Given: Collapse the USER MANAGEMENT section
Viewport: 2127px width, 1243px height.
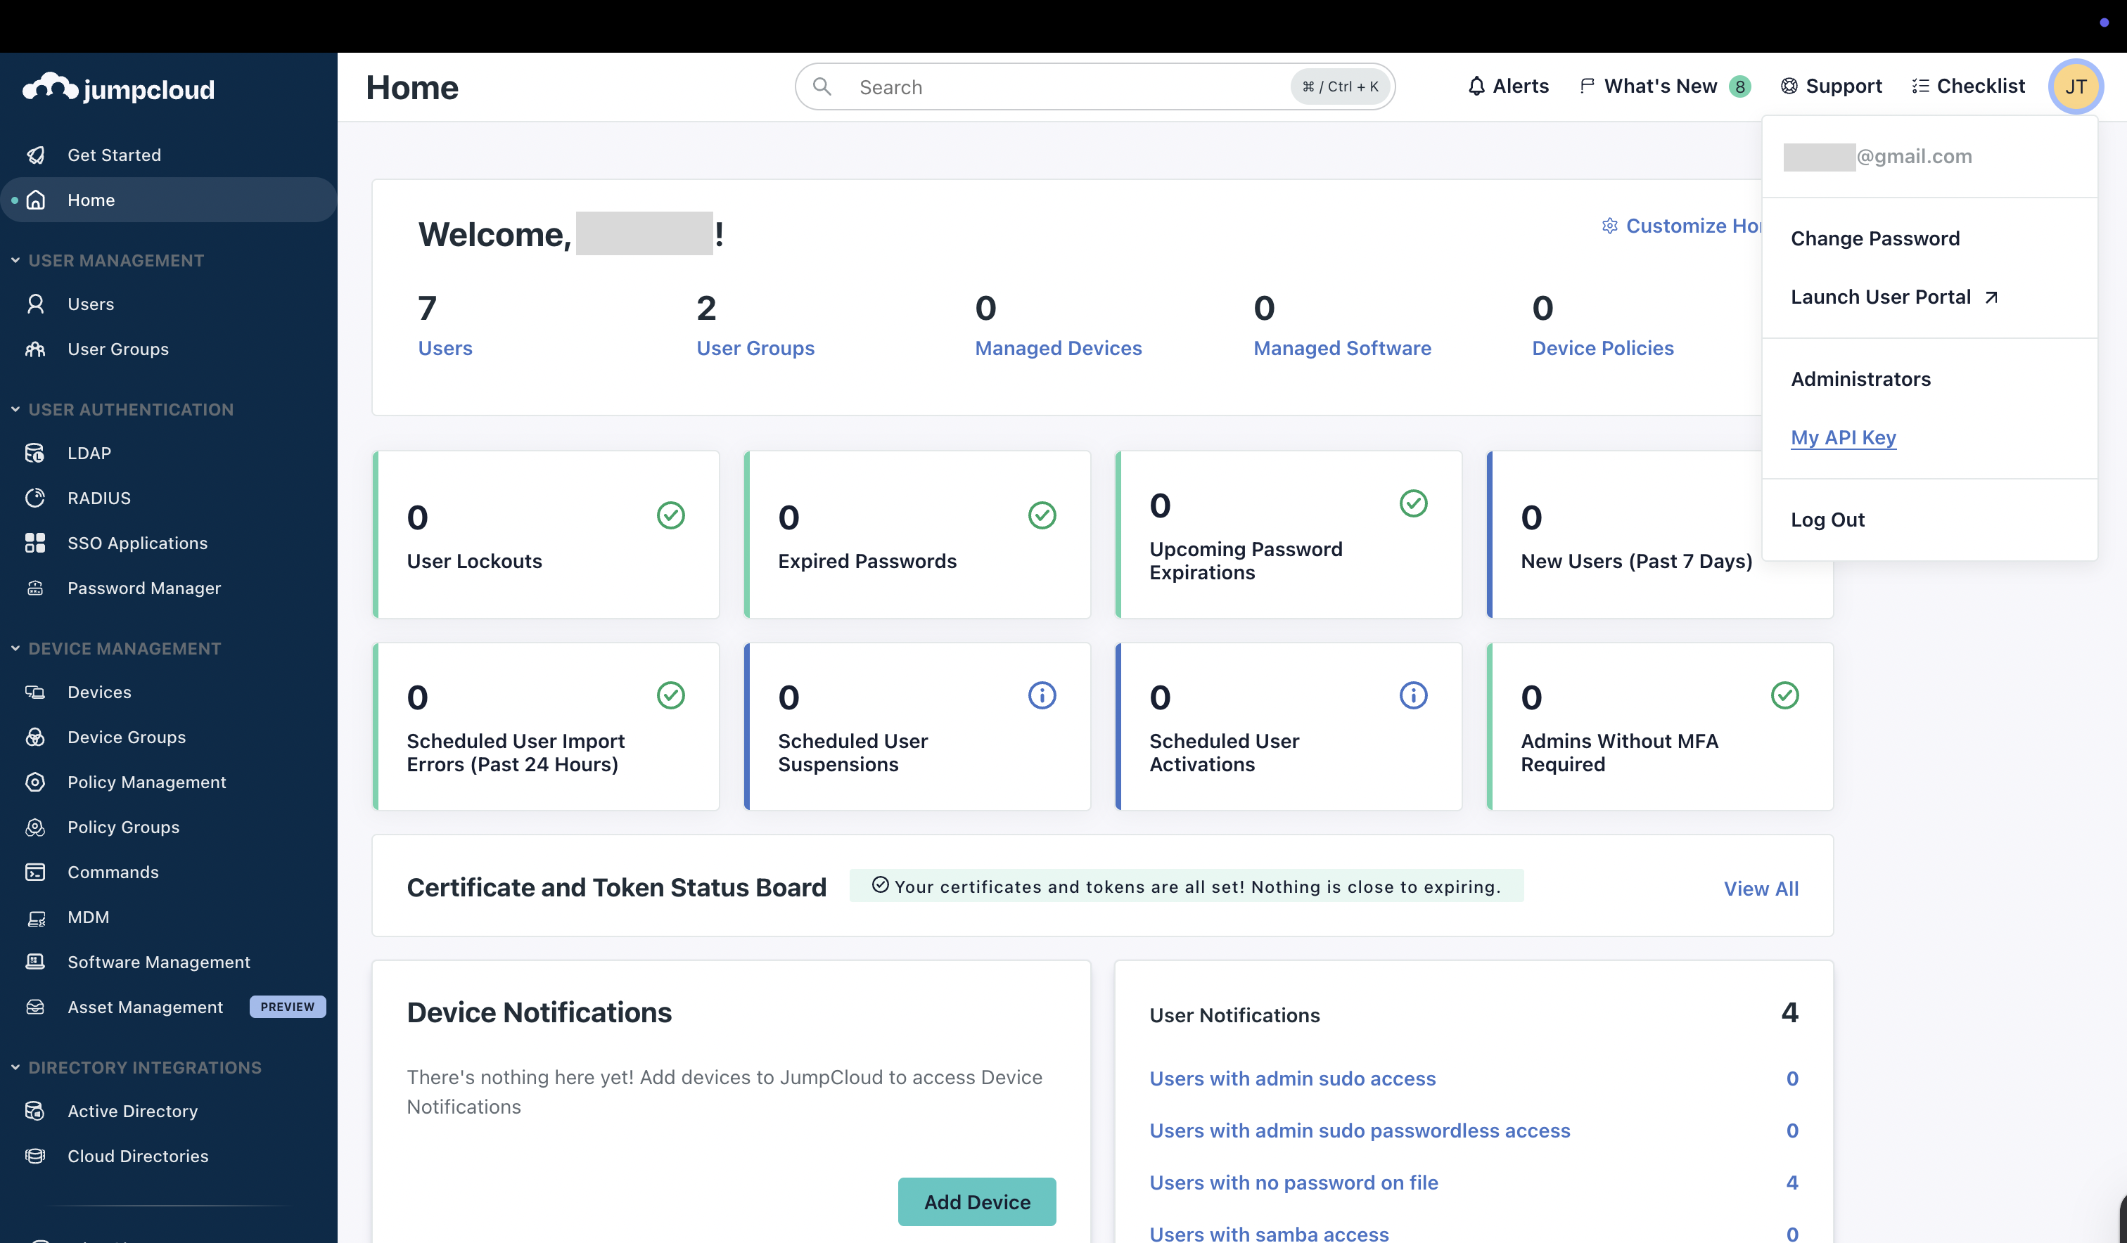Looking at the screenshot, I should tap(15, 260).
